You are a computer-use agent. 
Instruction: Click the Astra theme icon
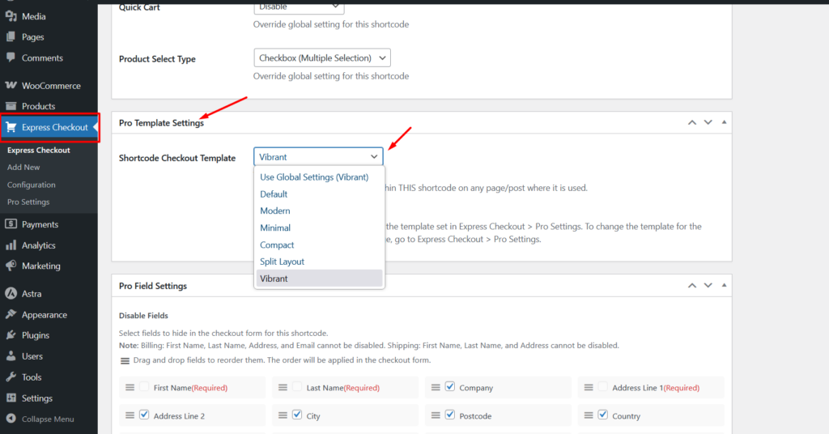(11, 294)
